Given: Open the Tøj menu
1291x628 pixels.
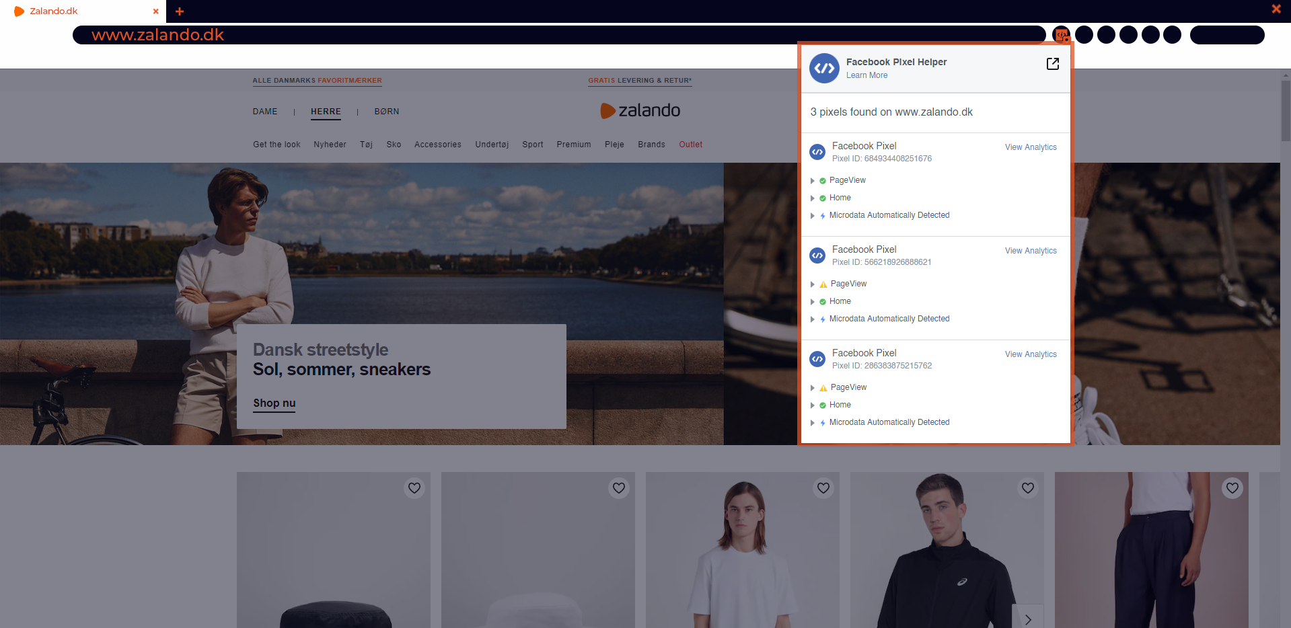Looking at the screenshot, I should pyautogui.click(x=366, y=145).
